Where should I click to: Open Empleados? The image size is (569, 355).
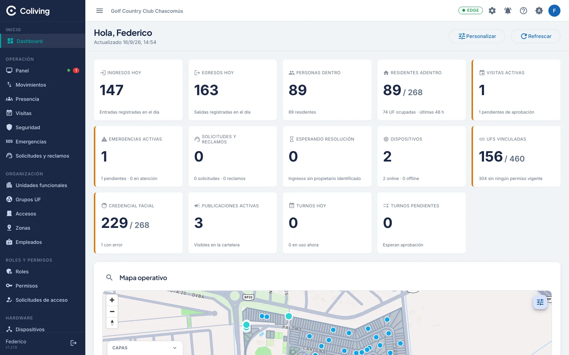coord(43,242)
